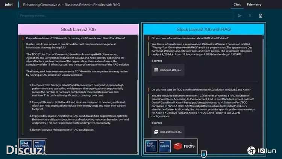Click '2. Energy Efficiency' list item
This screenshot has height=159, width=282.
[x=77, y=105]
